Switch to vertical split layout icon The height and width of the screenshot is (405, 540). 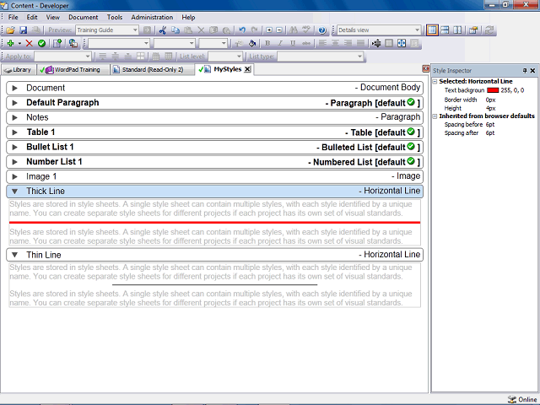[457, 30]
